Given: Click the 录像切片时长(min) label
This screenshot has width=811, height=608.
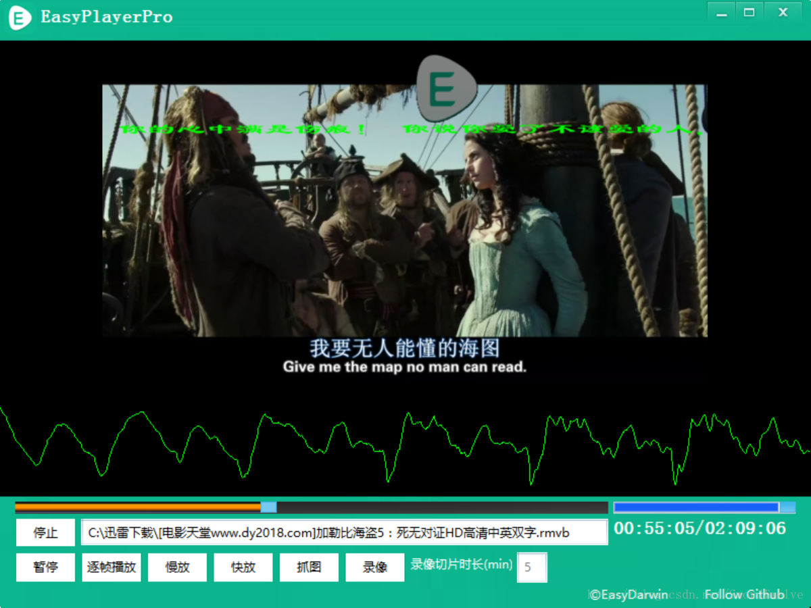Looking at the screenshot, I should click(462, 564).
